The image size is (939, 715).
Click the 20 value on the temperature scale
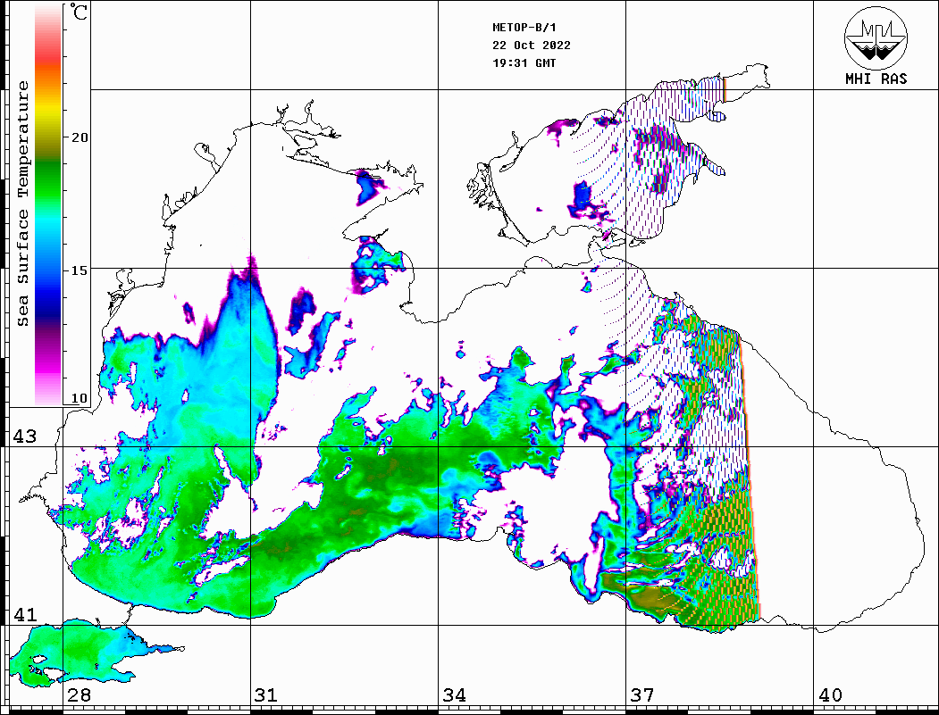point(80,137)
